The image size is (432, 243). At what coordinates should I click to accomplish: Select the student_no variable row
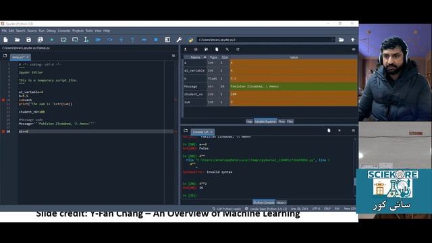pos(271,94)
